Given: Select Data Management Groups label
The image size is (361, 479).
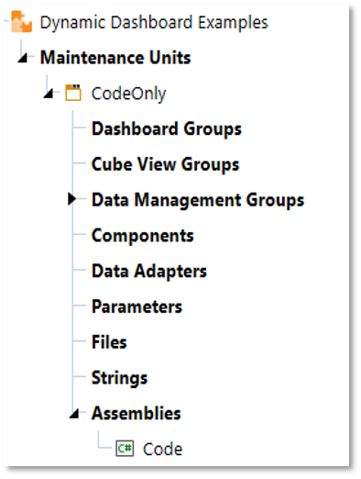Looking at the screenshot, I should point(198,200).
